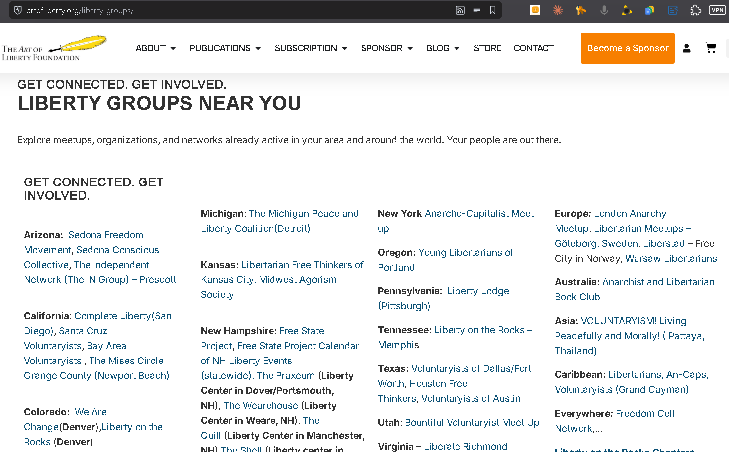The height and width of the screenshot is (452, 729).
Task: Open Liberty on the Rocks – Memphis link
Action: 455,337
